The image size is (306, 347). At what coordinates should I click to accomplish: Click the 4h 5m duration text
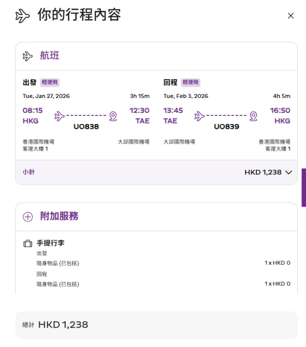coord(282,96)
